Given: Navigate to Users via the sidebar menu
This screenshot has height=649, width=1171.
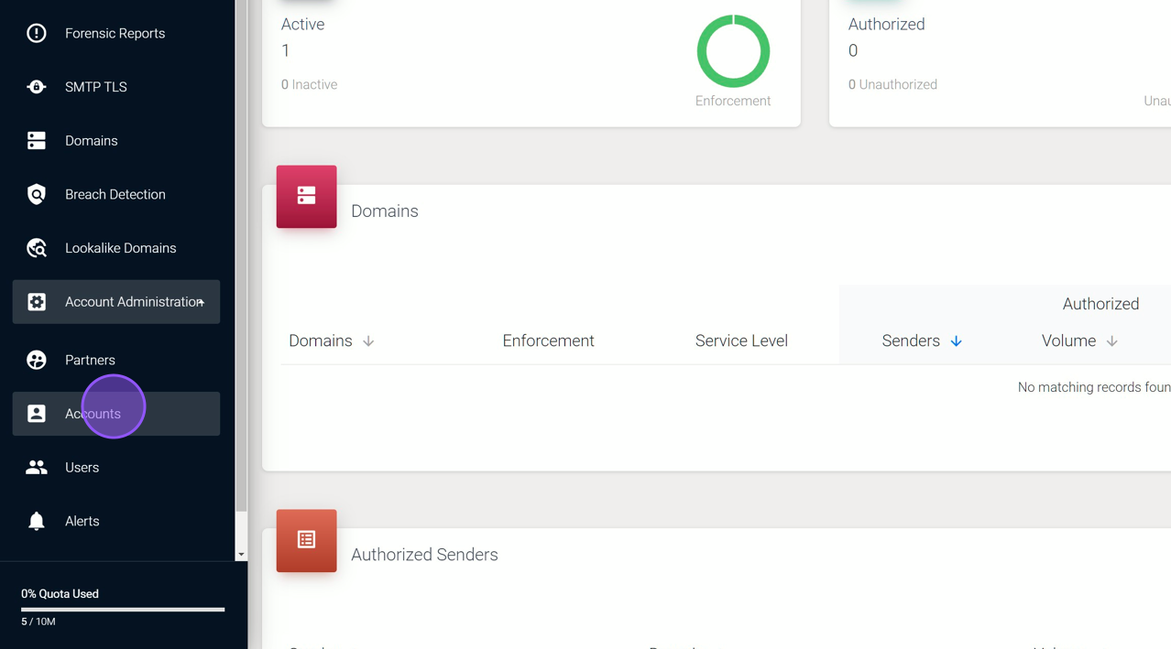Looking at the screenshot, I should 82,467.
